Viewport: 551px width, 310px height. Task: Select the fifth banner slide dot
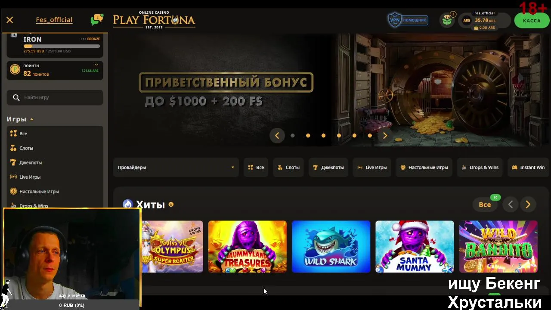[354, 136]
